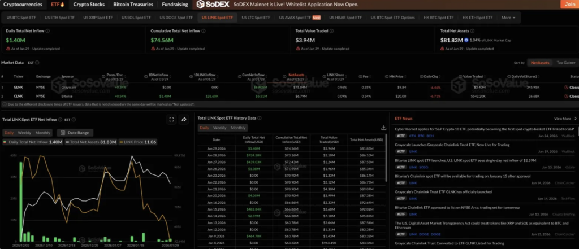Click the Jan 20,2026 inflow value $4.05M
Screen dimensions: 579x249
point(253,195)
